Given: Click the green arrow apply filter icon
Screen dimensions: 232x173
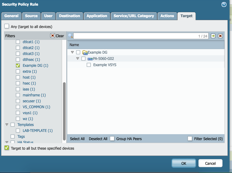Looking at the screenshot, I should pos(213,36).
